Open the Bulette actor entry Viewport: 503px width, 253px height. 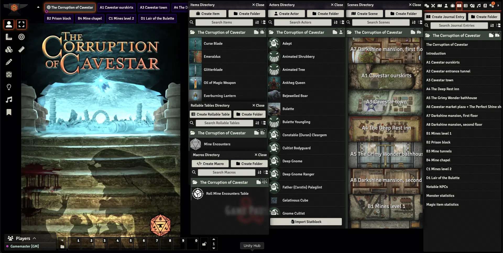point(306,109)
